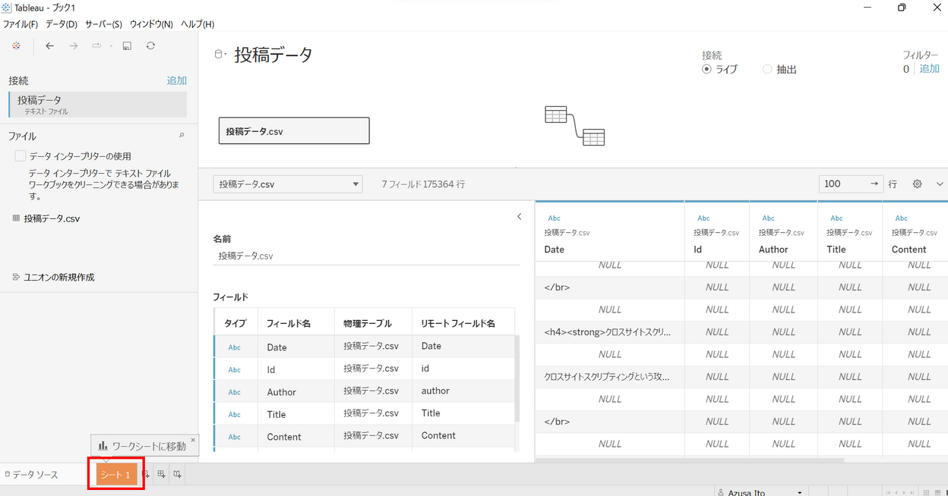Apply row count with the arrow icon
Viewport: 948px width, 496px height.
(875, 184)
